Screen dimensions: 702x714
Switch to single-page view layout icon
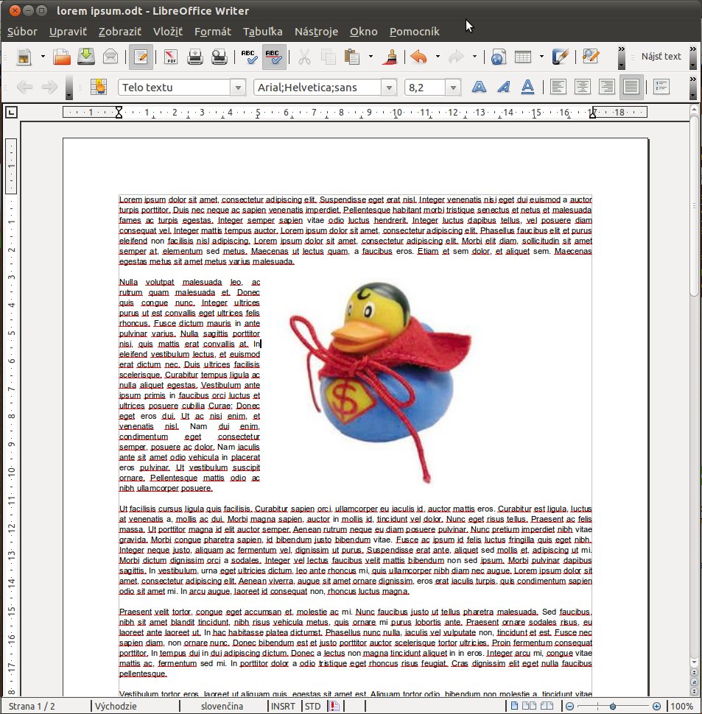pos(514,706)
